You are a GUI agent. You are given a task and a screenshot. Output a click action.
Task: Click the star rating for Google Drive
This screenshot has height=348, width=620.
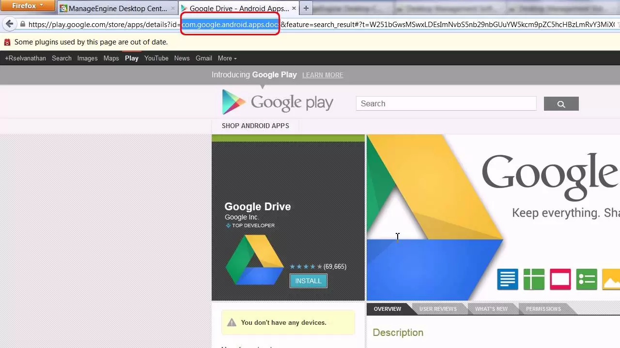306,266
